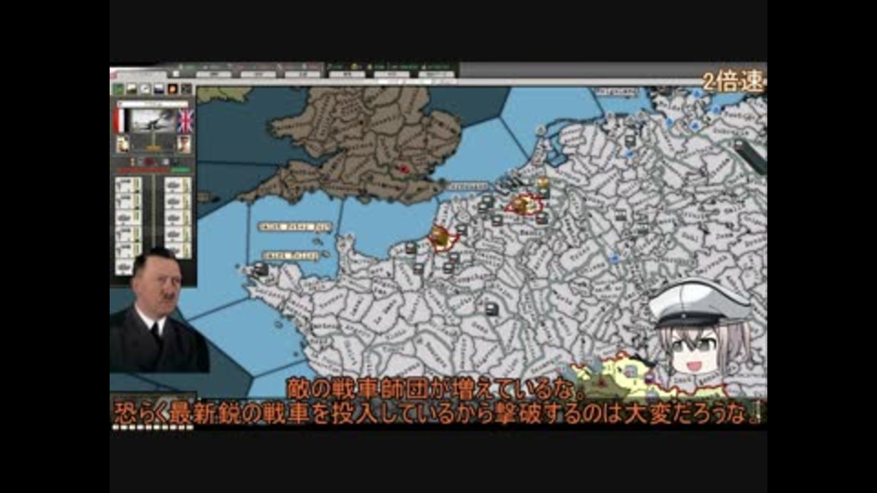Screen dimensions: 877x493
Task: Select the unit counter on the Normandy coast
Action: [411, 248]
